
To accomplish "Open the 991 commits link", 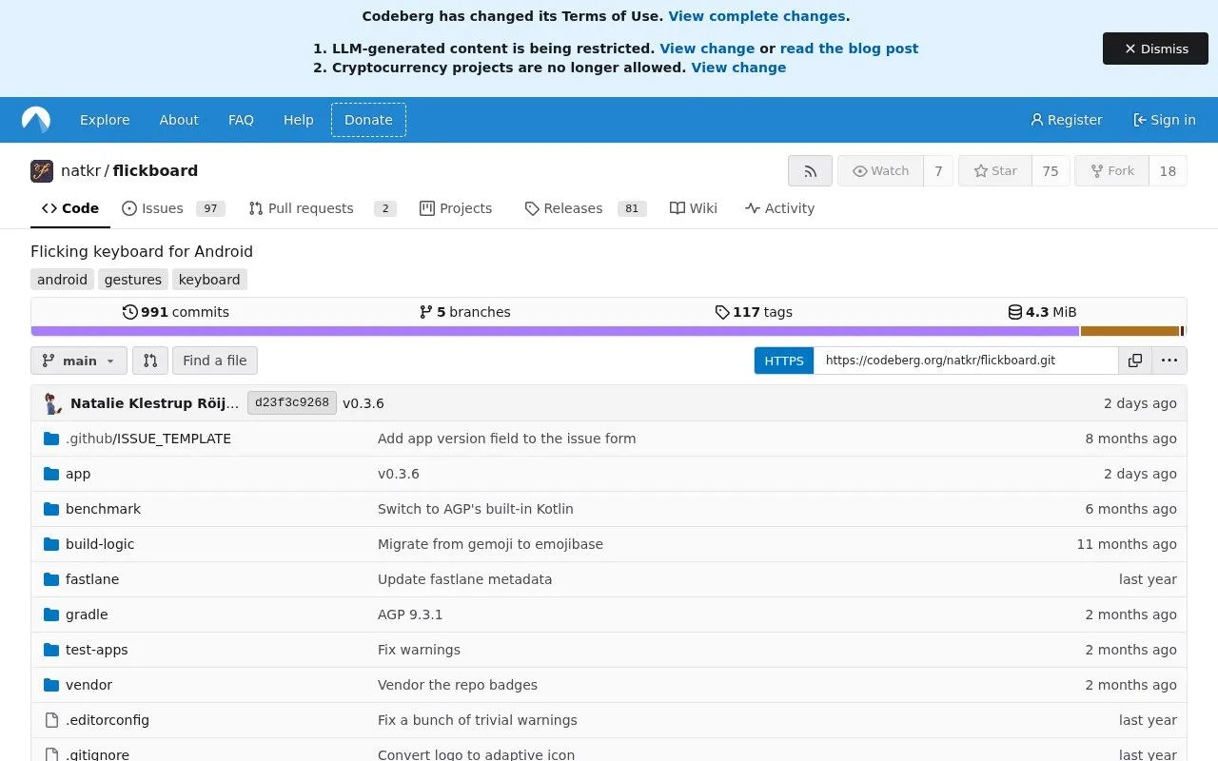I will pyautogui.click(x=176, y=312).
